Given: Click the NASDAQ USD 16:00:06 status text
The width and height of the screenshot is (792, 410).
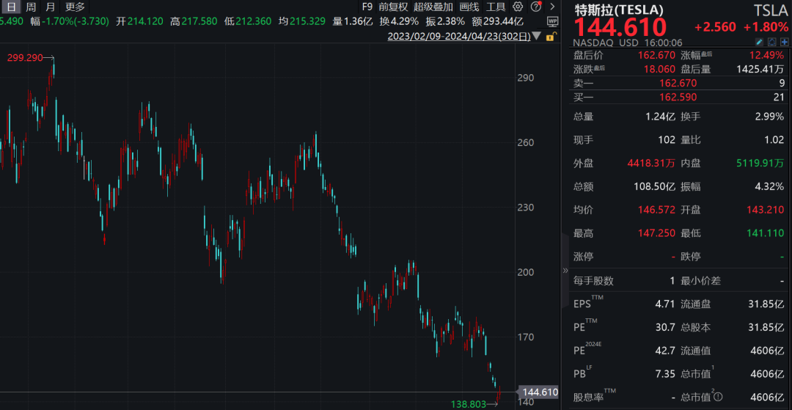Looking at the screenshot, I should click(x=627, y=43).
